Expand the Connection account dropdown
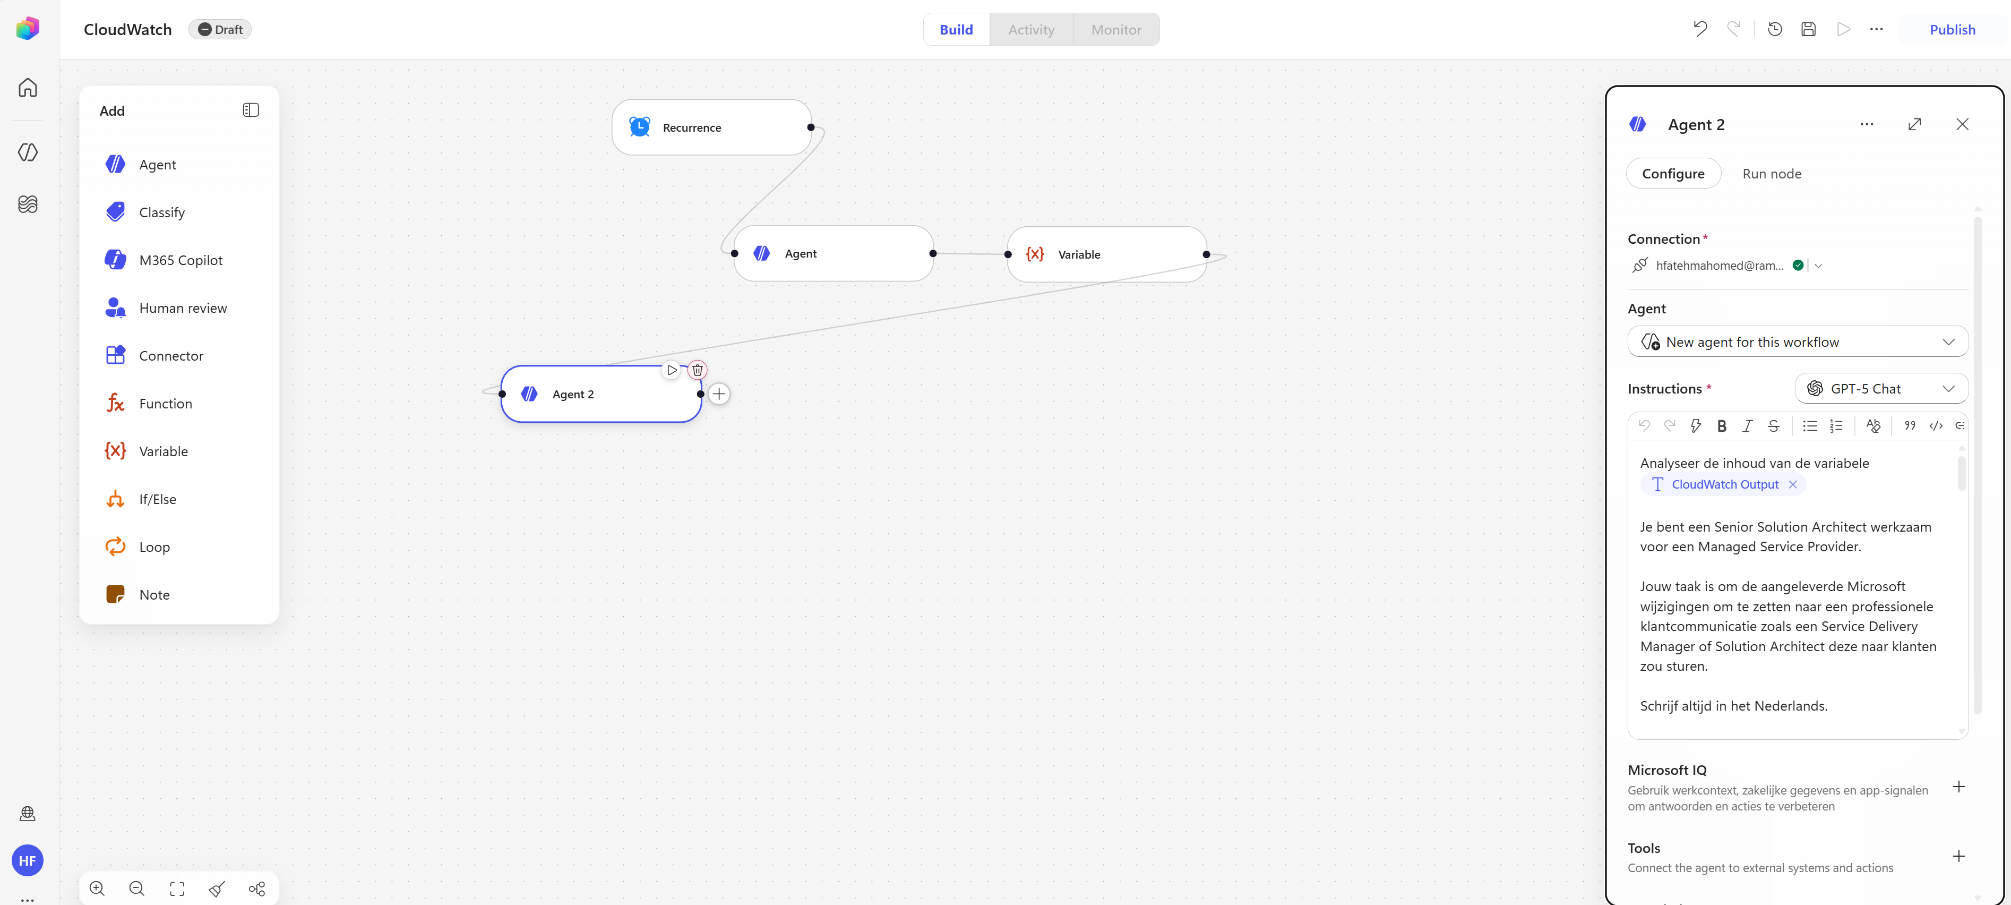This screenshot has height=905, width=2011. (x=1818, y=266)
